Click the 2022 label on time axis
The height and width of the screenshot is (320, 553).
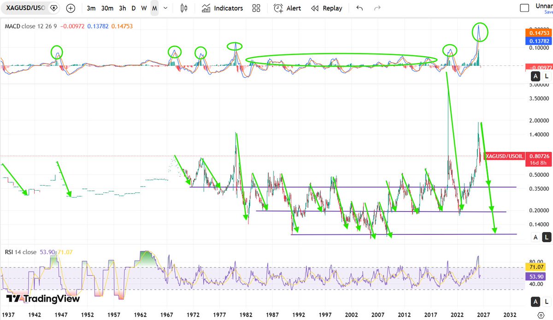(x=457, y=314)
